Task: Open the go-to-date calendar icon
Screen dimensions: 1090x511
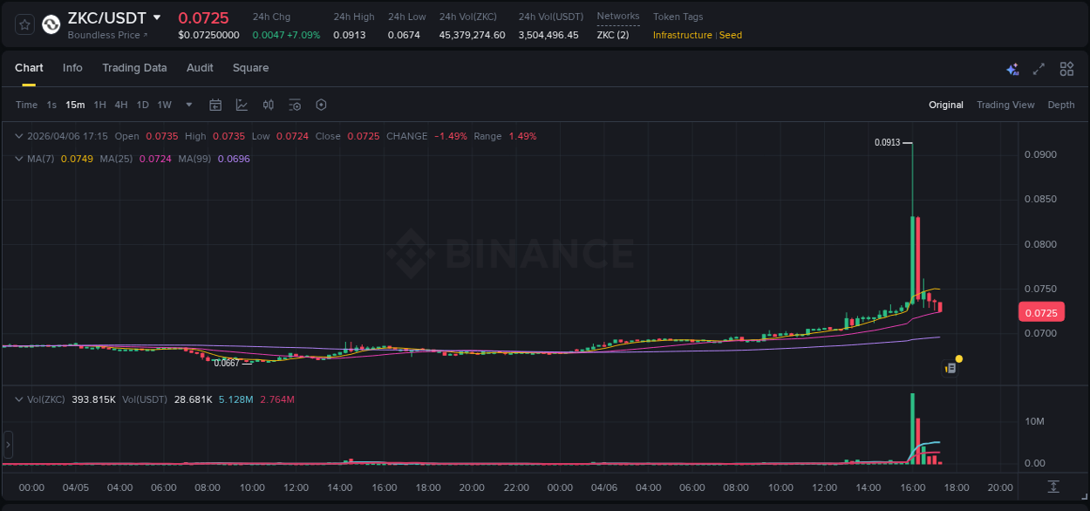Action: click(215, 105)
